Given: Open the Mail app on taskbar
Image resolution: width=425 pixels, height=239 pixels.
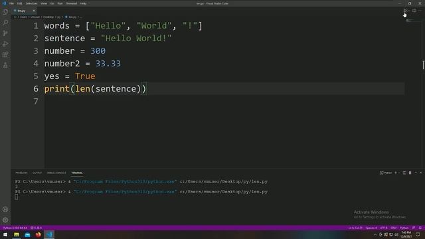Looking at the screenshot, I should 27,234.
